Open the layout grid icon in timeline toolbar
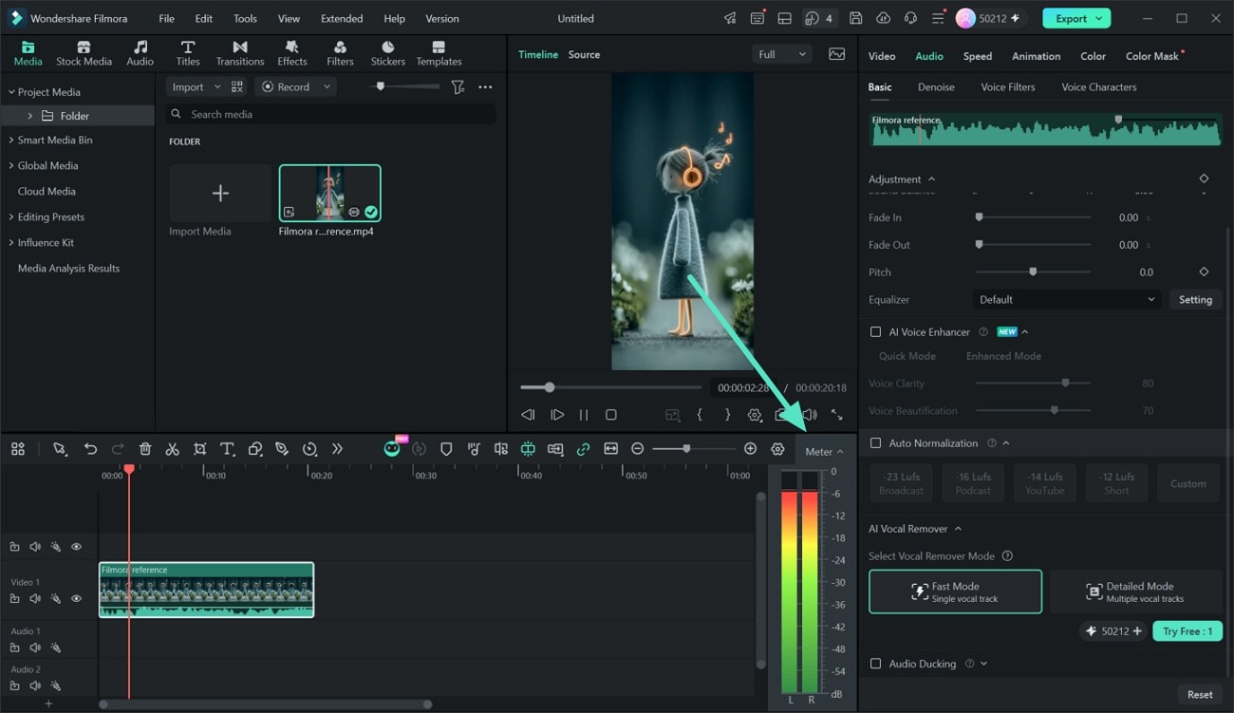 18,449
